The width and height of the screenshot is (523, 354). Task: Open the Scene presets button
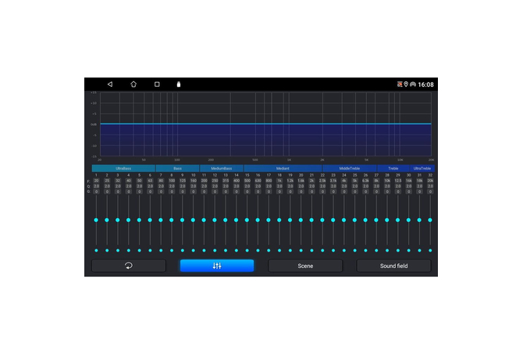click(305, 266)
